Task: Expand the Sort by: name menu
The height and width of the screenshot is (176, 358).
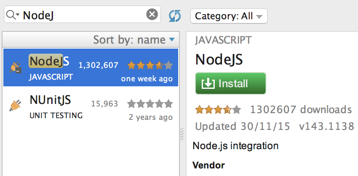Action: pos(134,40)
